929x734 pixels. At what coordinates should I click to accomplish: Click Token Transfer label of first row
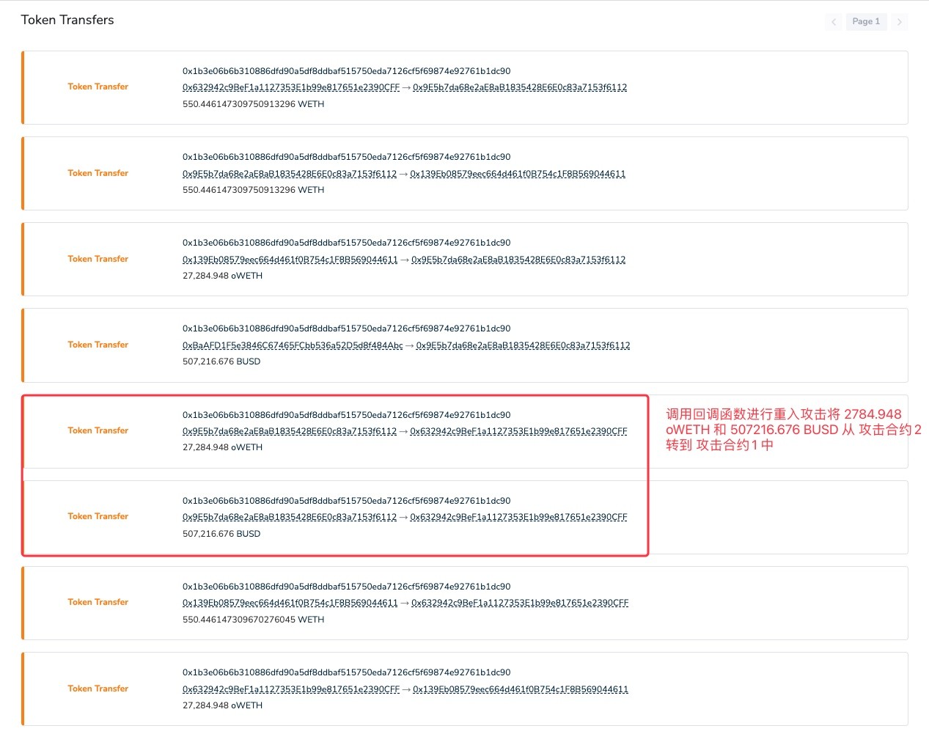tap(98, 87)
